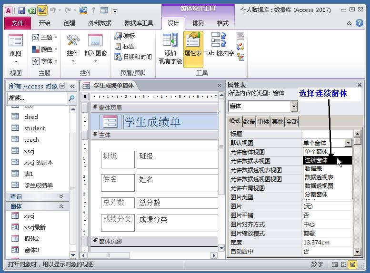370x273 pixels.
Task: Click the search magnifier in navigation pane
Action: (x=71, y=98)
